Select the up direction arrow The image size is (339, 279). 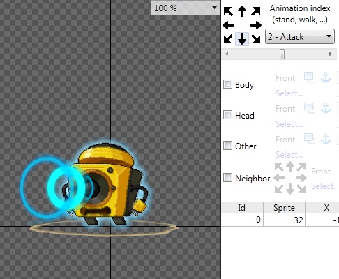tap(242, 11)
